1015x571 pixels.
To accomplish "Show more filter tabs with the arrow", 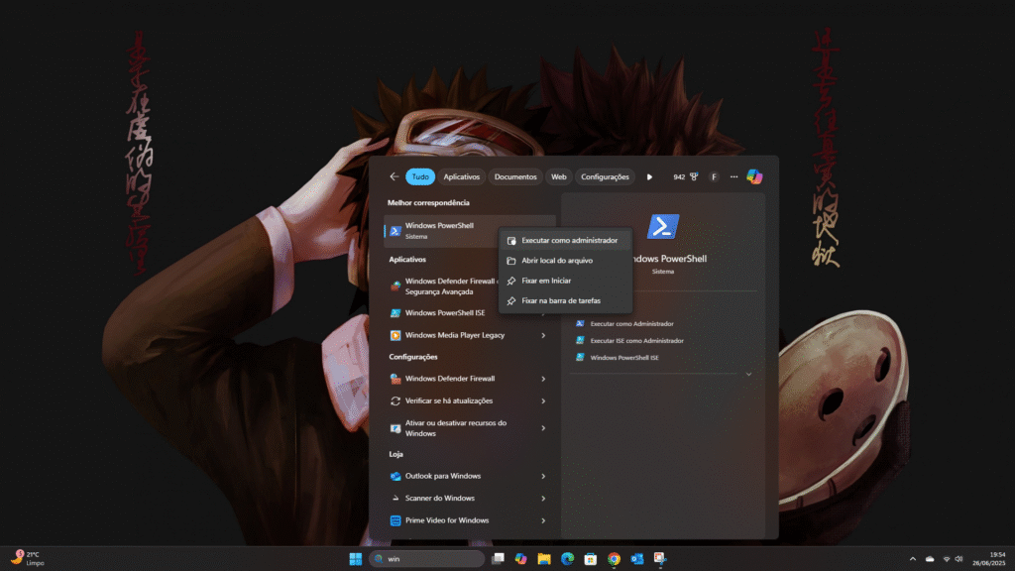I will pos(649,176).
